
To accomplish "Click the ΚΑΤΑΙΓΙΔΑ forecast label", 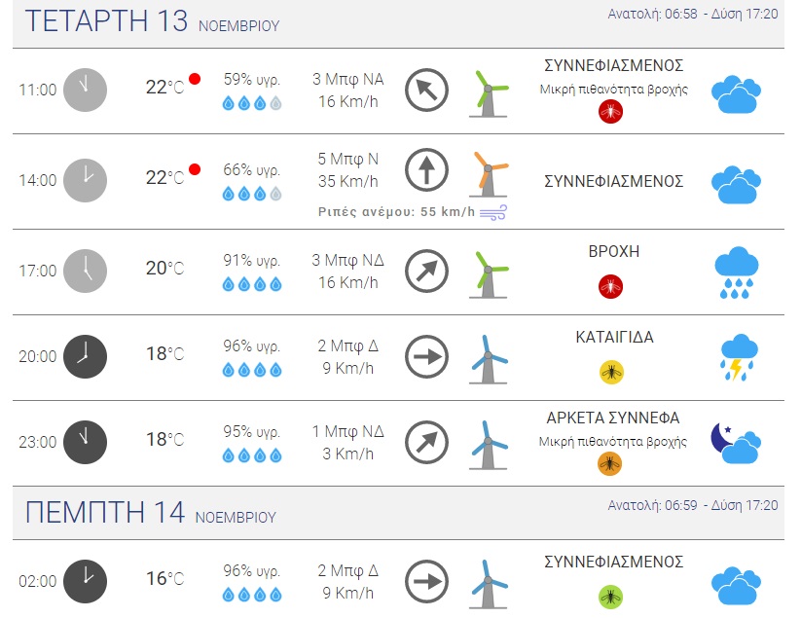I will click(614, 338).
